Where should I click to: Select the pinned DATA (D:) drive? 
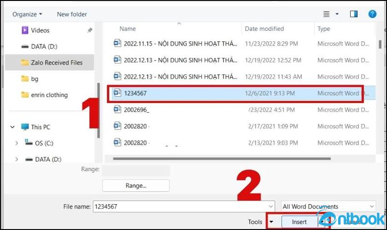(44, 46)
